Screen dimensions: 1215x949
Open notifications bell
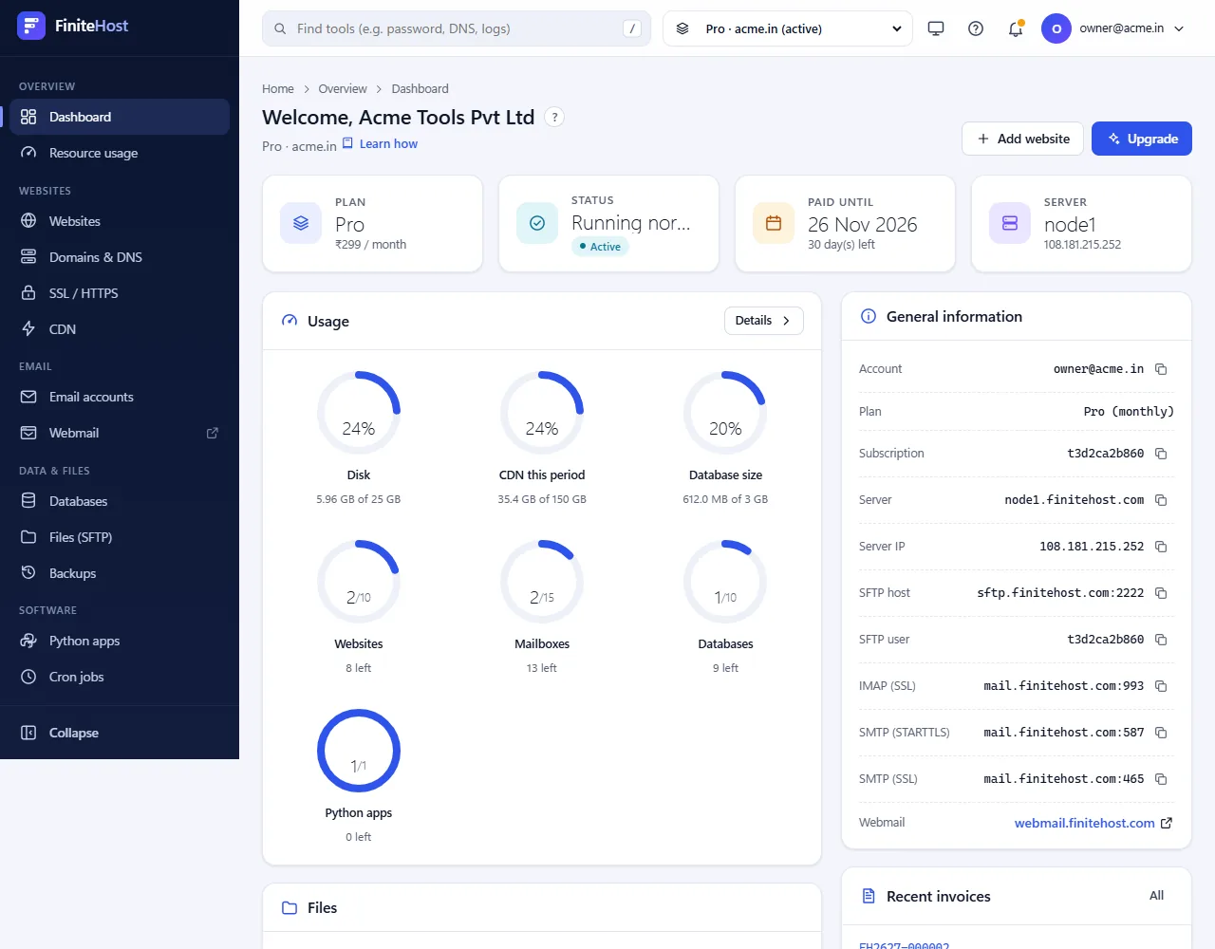[x=1016, y=28]
